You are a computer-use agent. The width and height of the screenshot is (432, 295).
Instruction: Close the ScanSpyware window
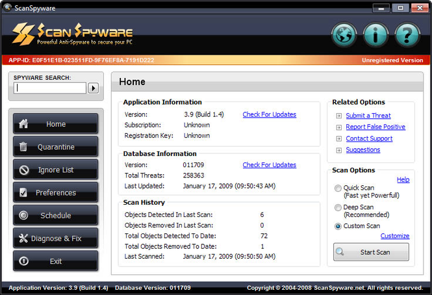tap(420, 8)
